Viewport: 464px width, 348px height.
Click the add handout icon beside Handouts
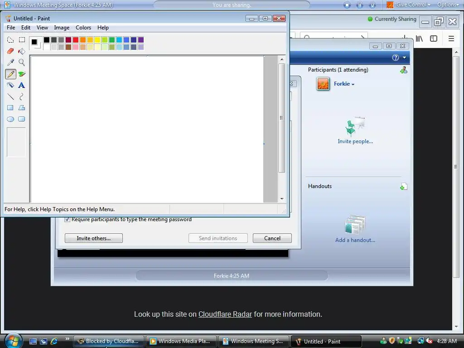404,187
